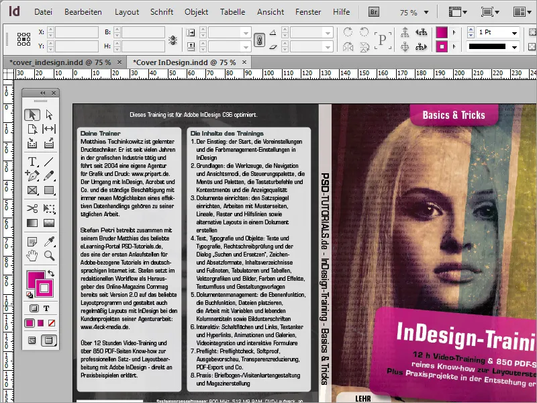Open the Layout menu
Screen dimensions: 537x403
point(127,12)
